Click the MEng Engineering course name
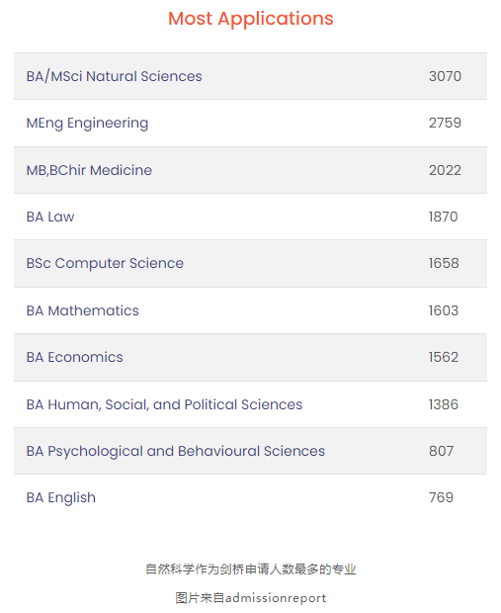This screenshot has height=613, width=501. point(87,124)
